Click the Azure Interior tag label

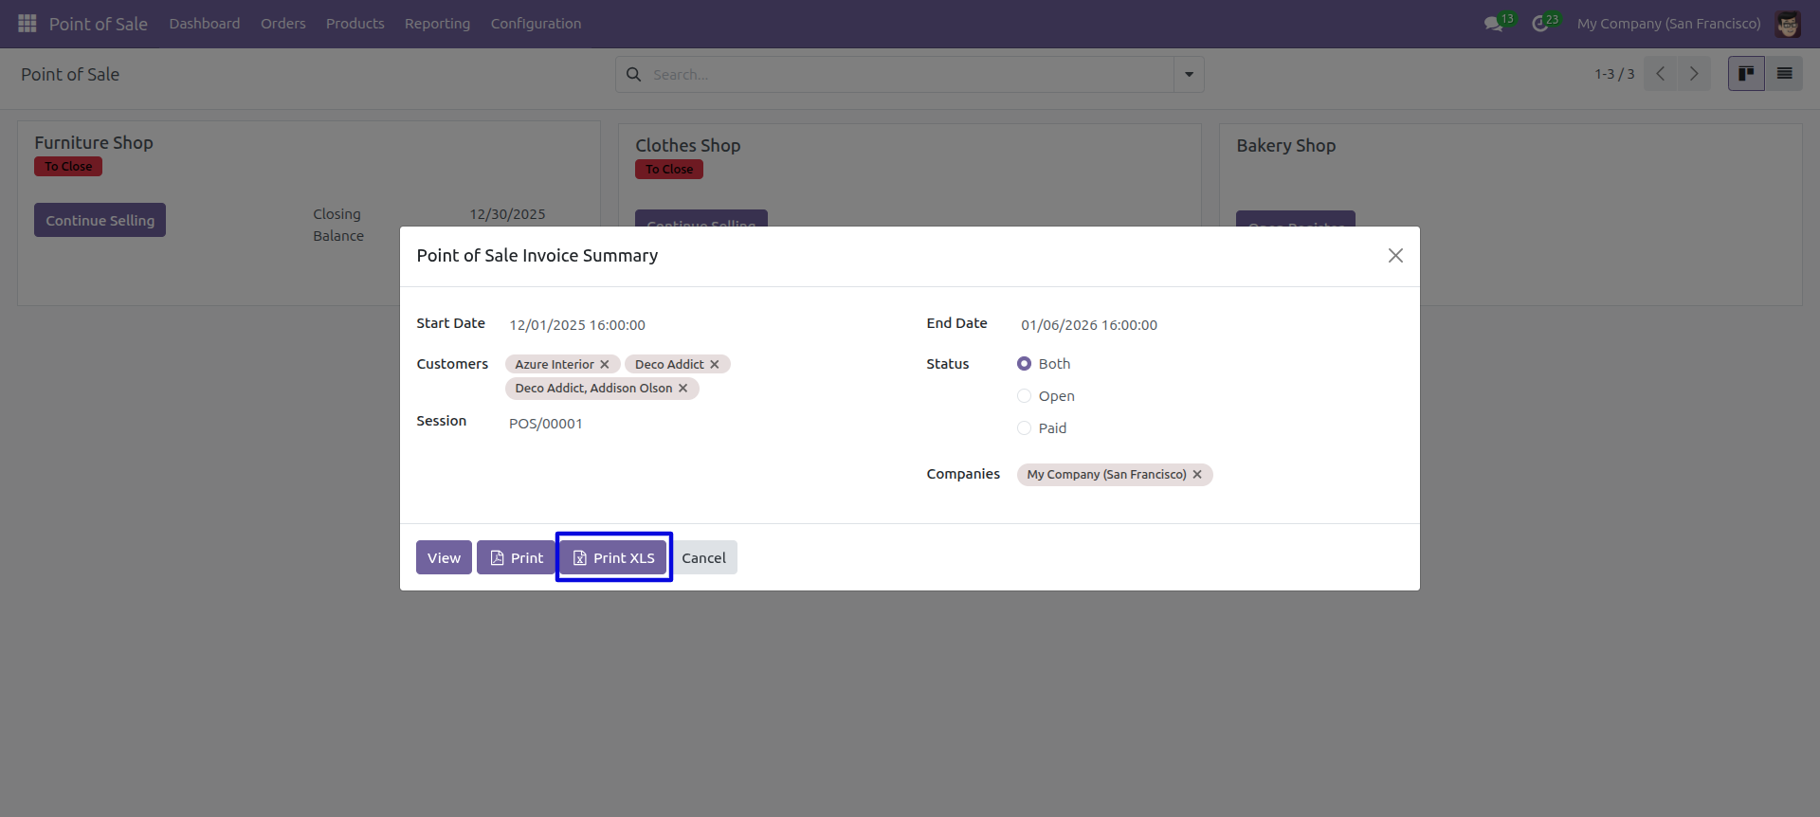(555, 364)
